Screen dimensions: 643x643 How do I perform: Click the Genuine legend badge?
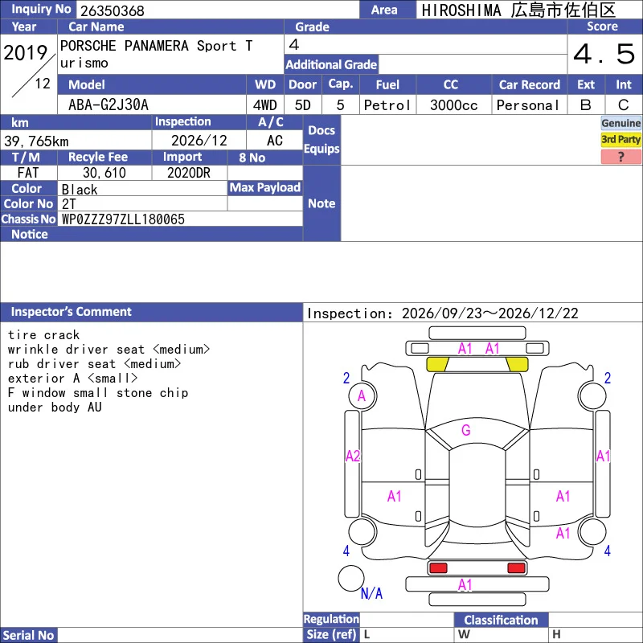coord(620,123)
